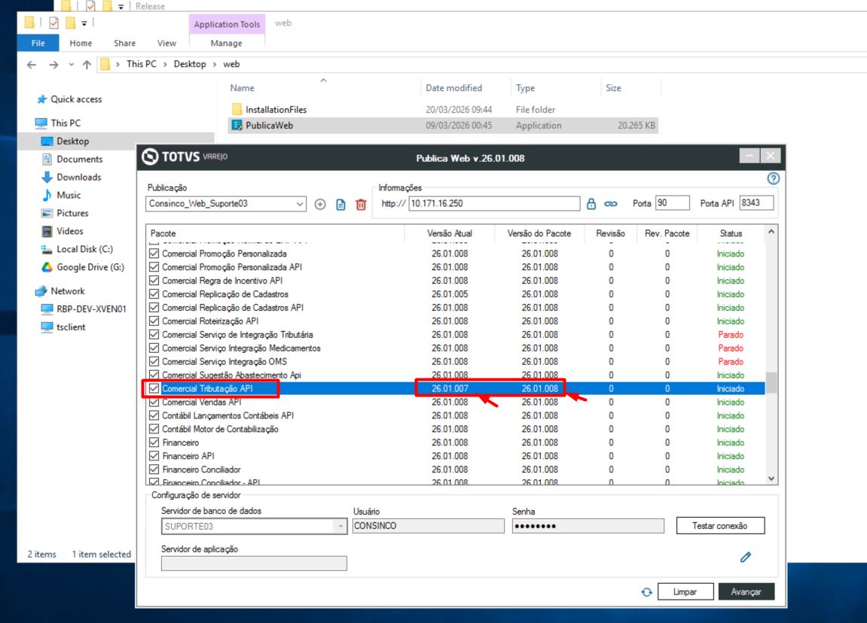Click the add publication plus icon
867x623 pixels.
[320, 205]
